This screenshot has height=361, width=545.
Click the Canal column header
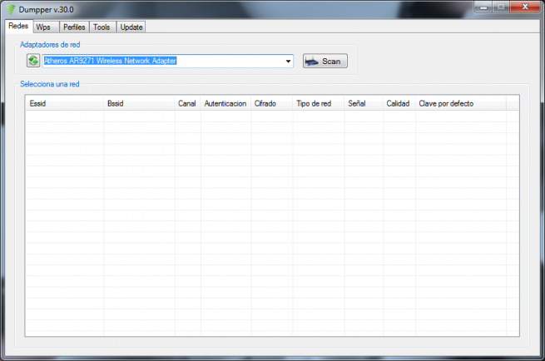point(187,104)
